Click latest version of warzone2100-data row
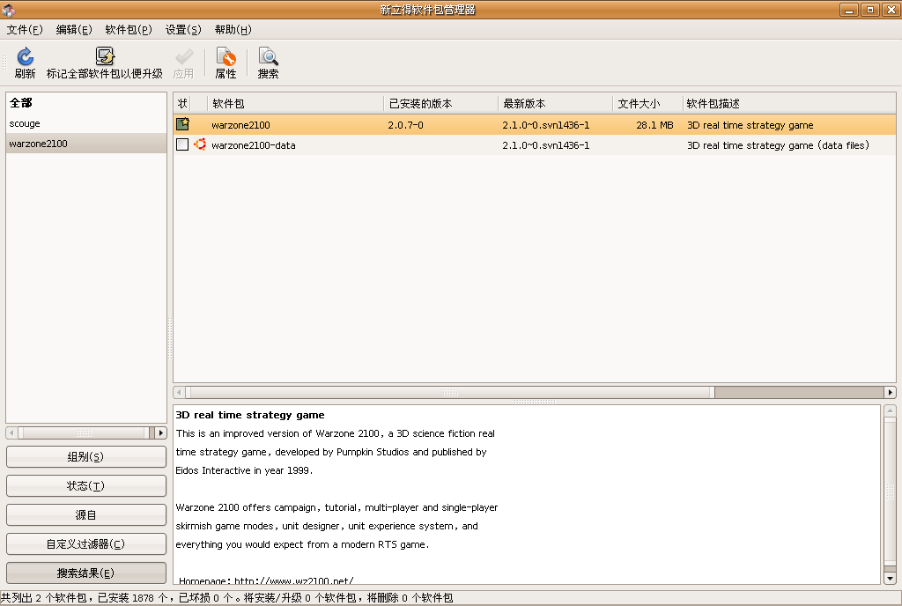Viewport: 902px width, 606px height. (546, 145)
